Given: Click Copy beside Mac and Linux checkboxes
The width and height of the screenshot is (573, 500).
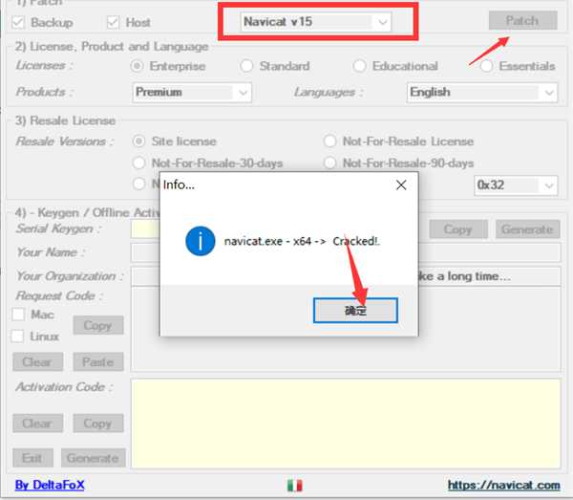Looking at the screenshot, I should coord(98,325).
